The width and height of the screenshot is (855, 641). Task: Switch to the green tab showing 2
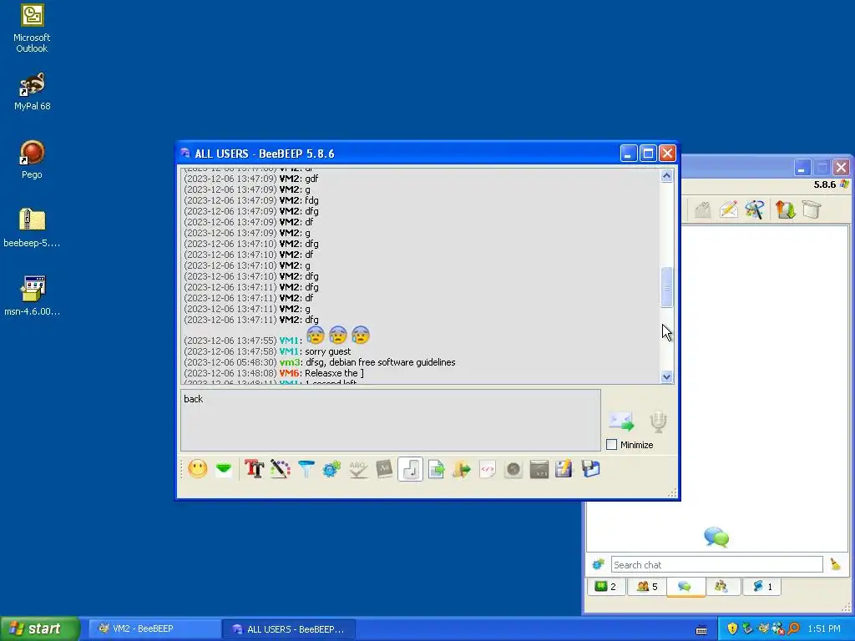point(606,587)
